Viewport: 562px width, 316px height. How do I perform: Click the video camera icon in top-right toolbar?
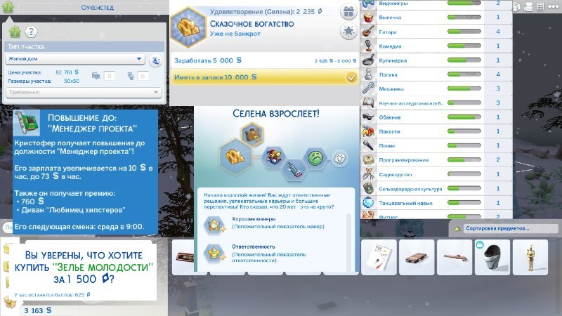pos(528,7)
